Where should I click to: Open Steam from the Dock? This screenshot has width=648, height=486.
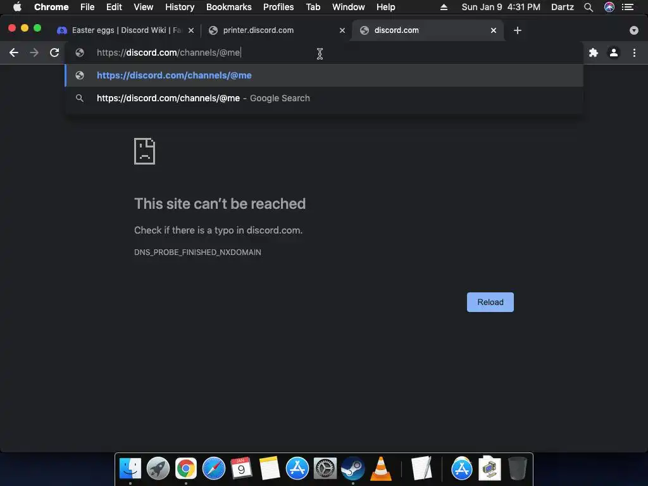(353, 469)
